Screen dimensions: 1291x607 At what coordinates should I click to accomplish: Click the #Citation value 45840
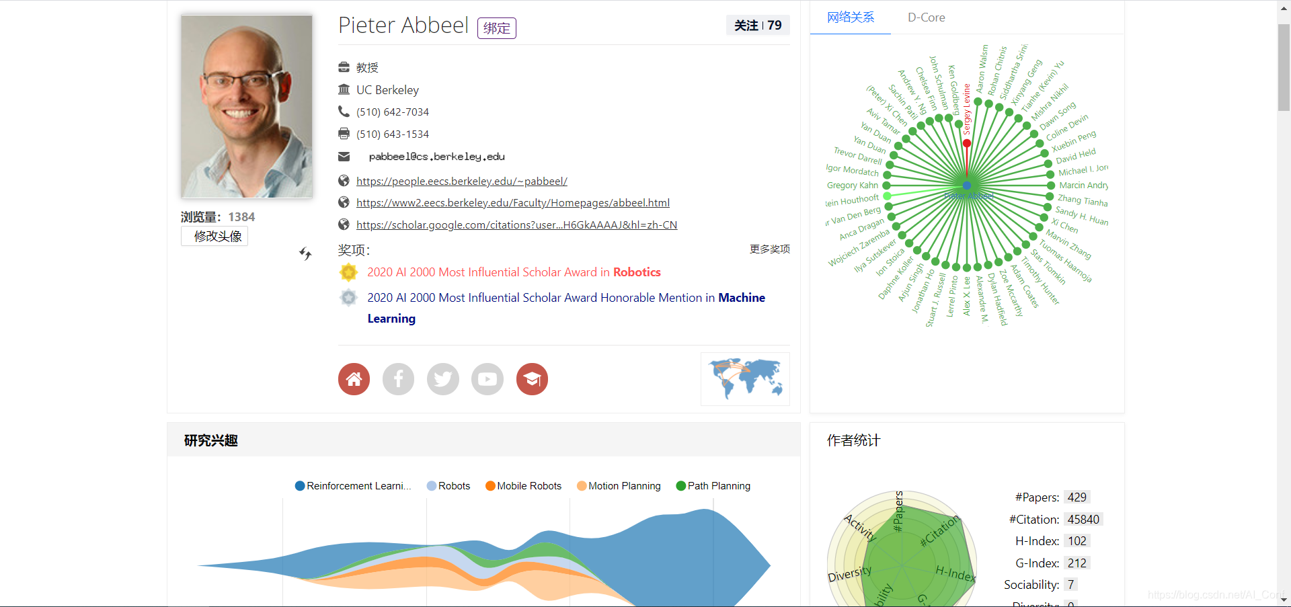click(1083, 520)
